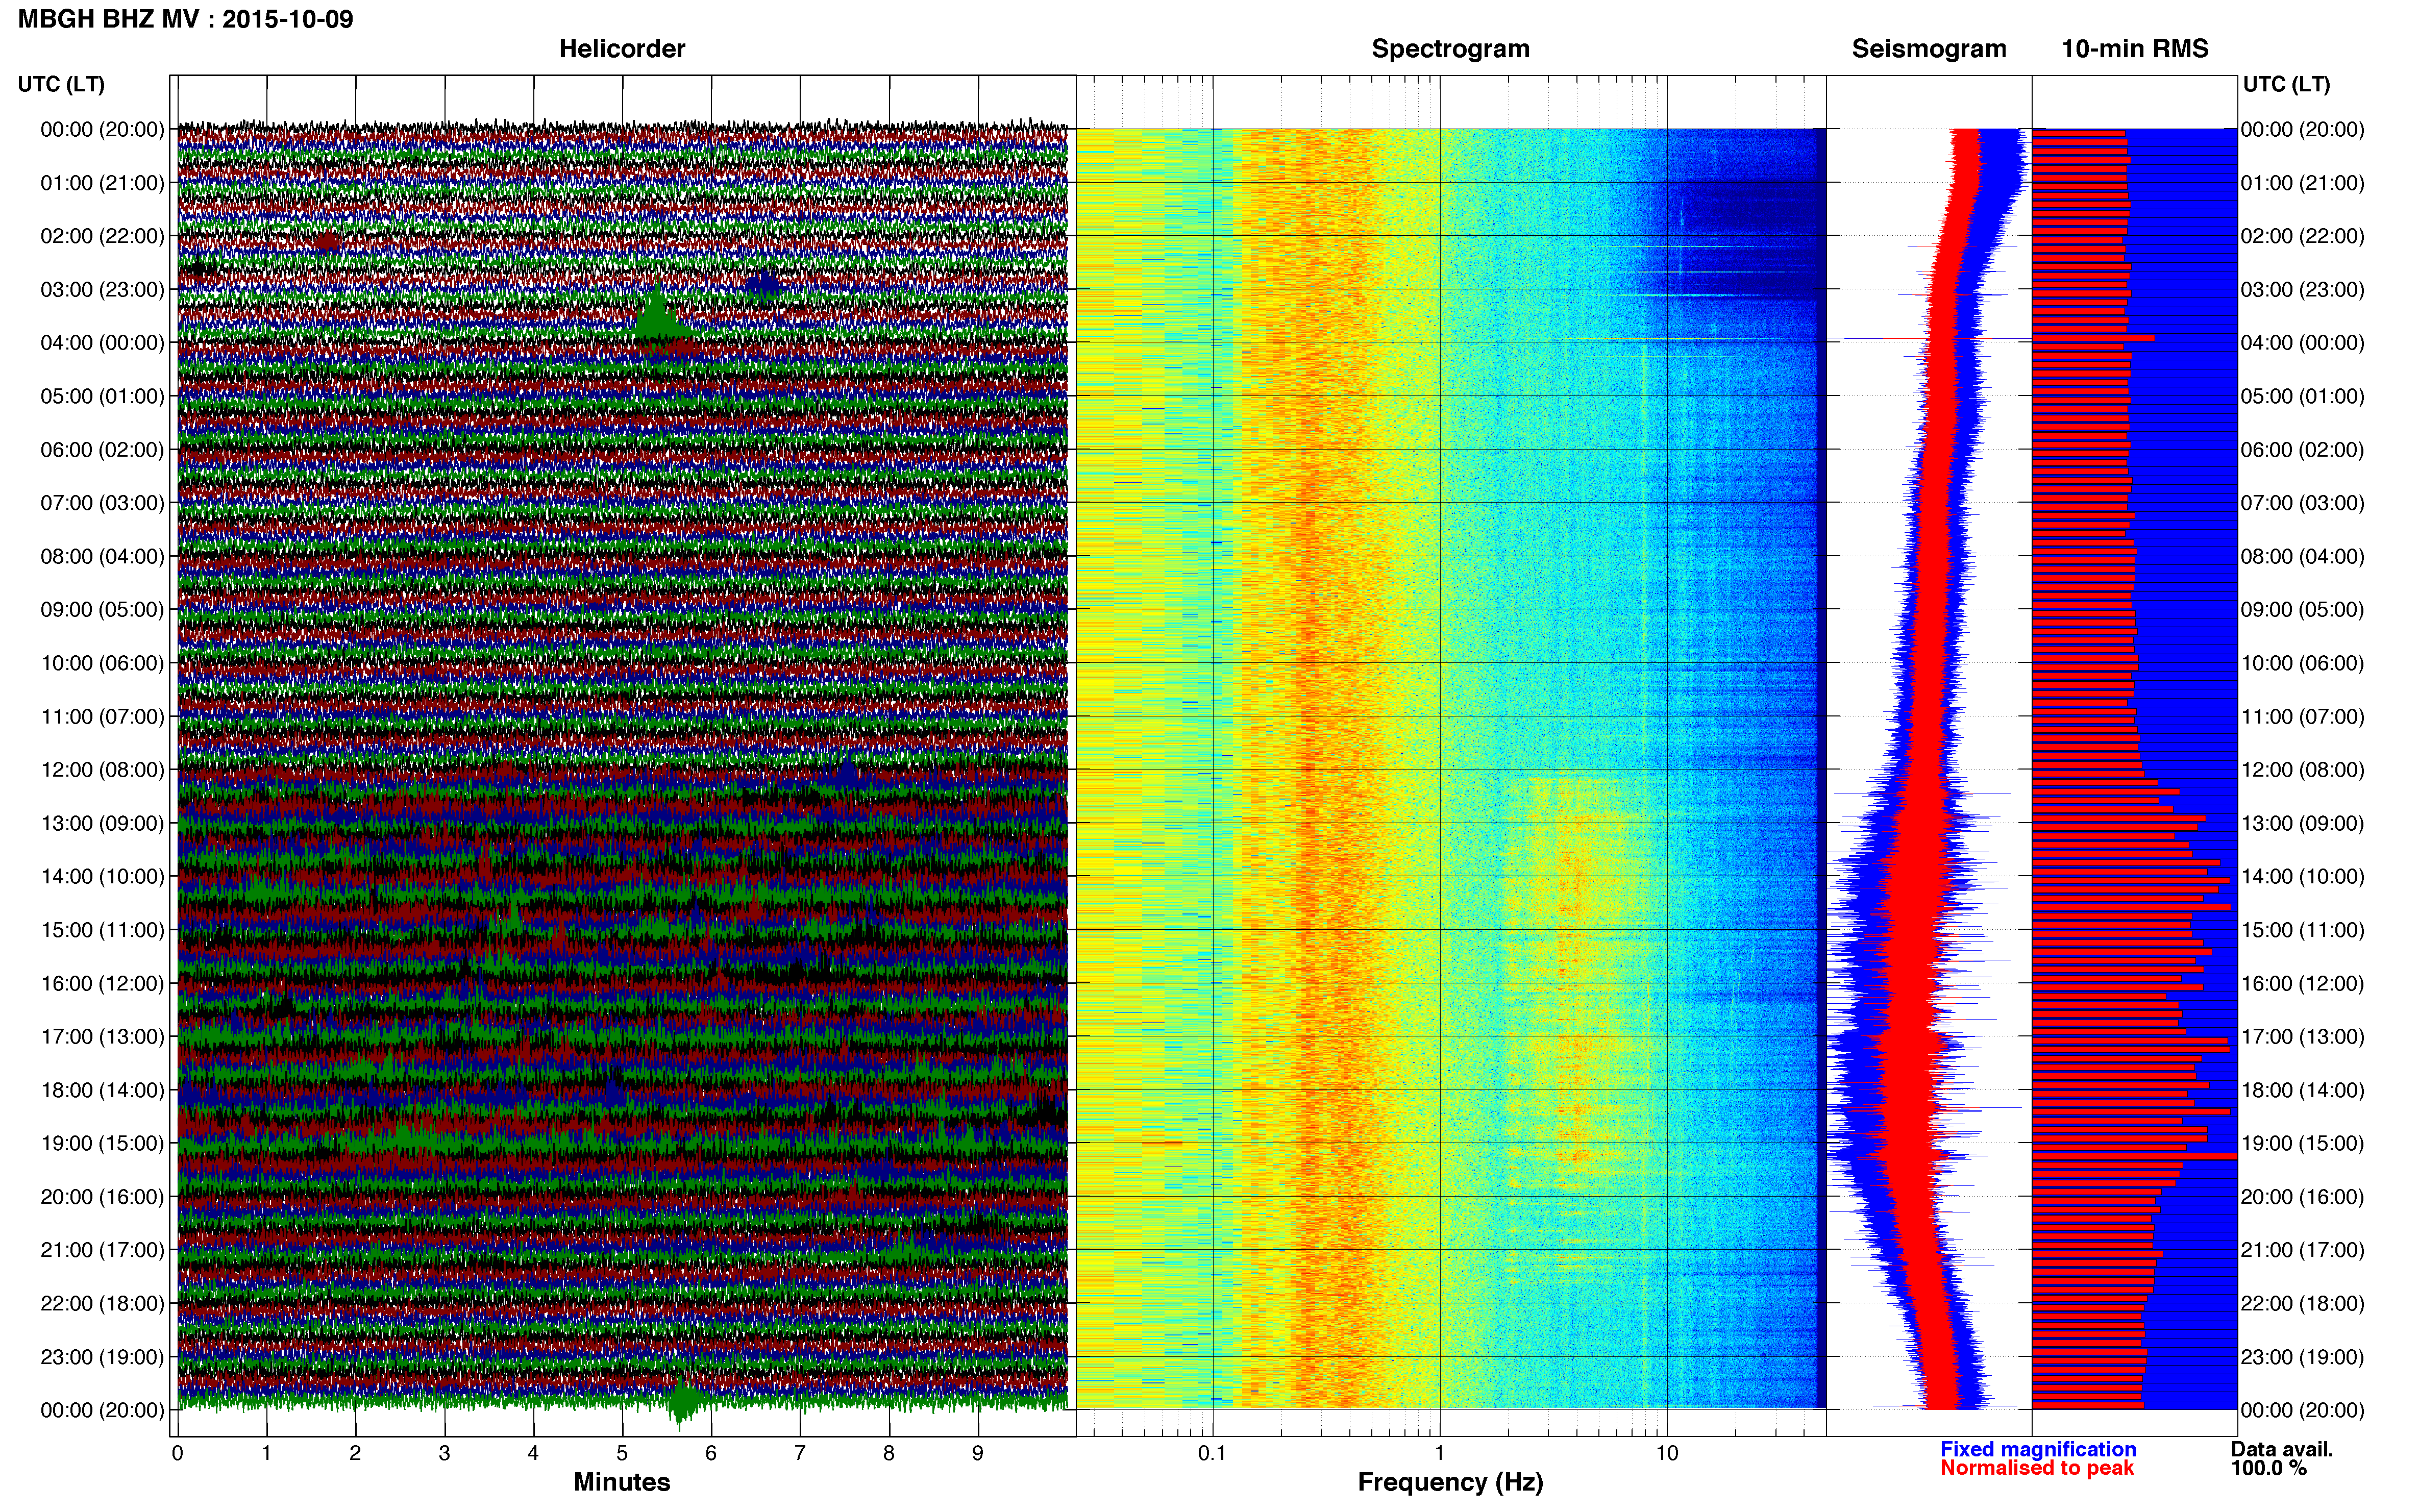Click the '5' tick on the Minutes axis
This screenshot has height=1512, width=2419.
(622, 1453)
